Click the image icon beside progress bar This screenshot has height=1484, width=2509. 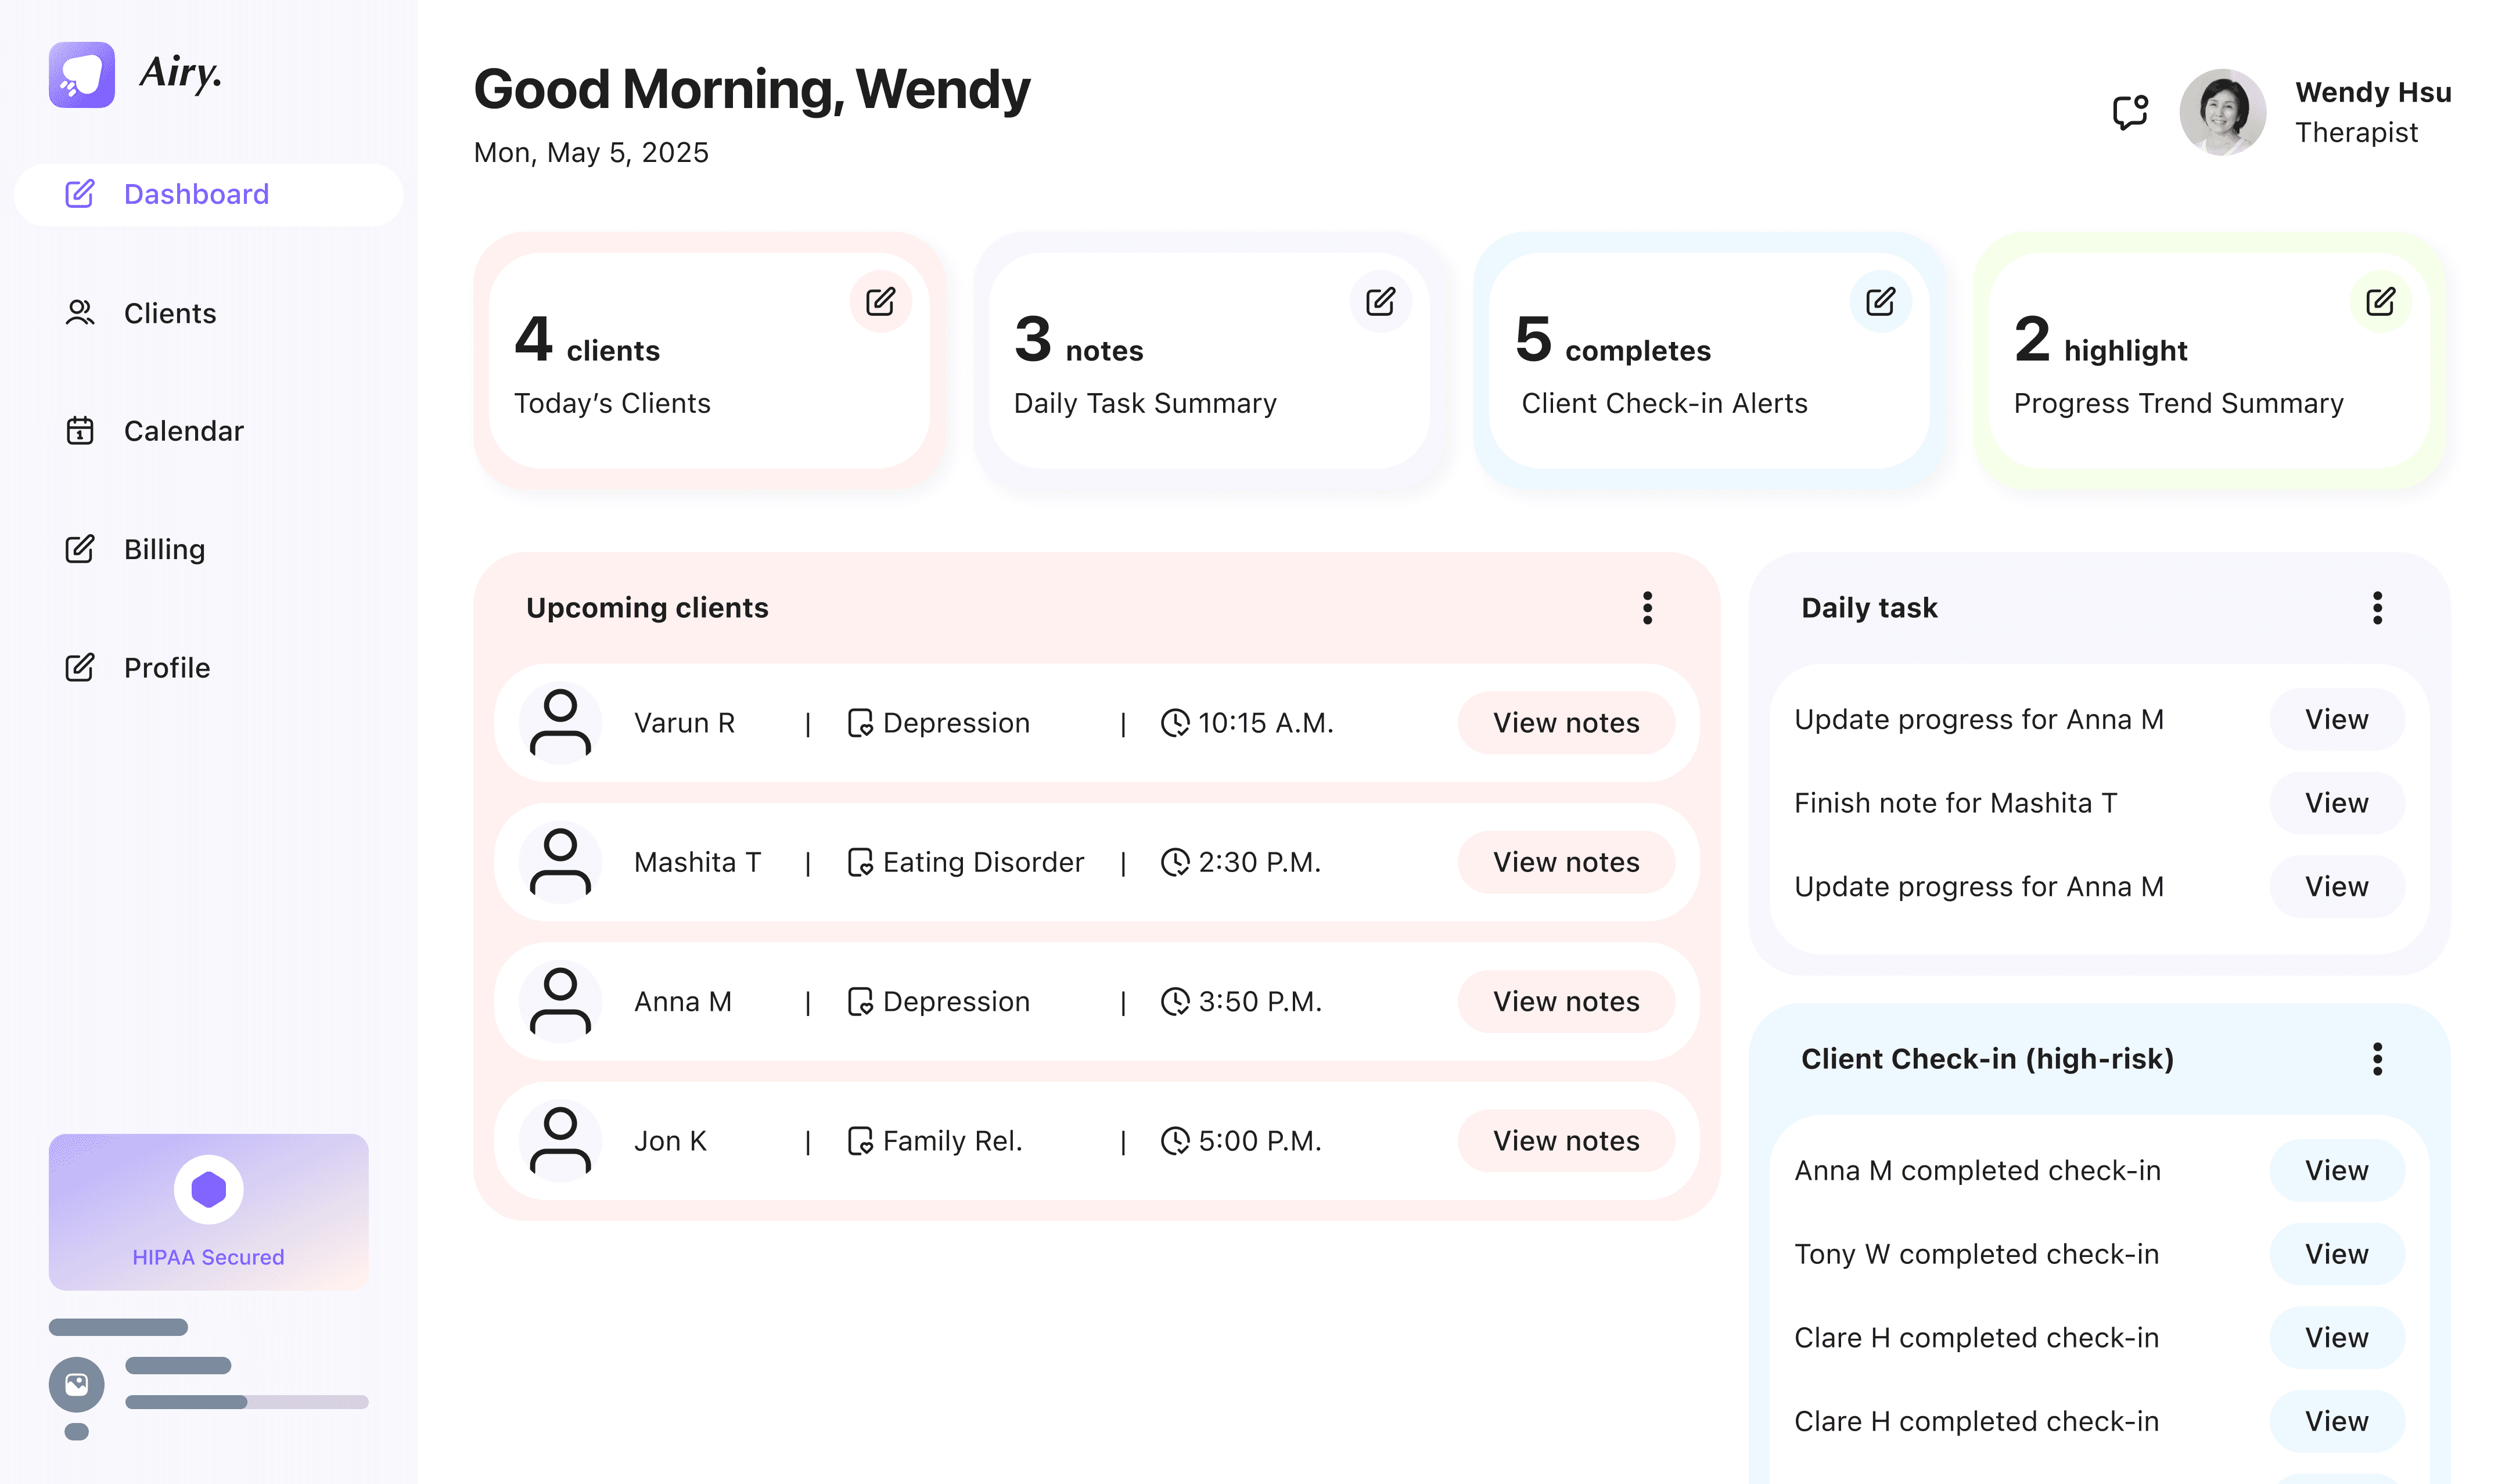click(x=77, y=1384)
